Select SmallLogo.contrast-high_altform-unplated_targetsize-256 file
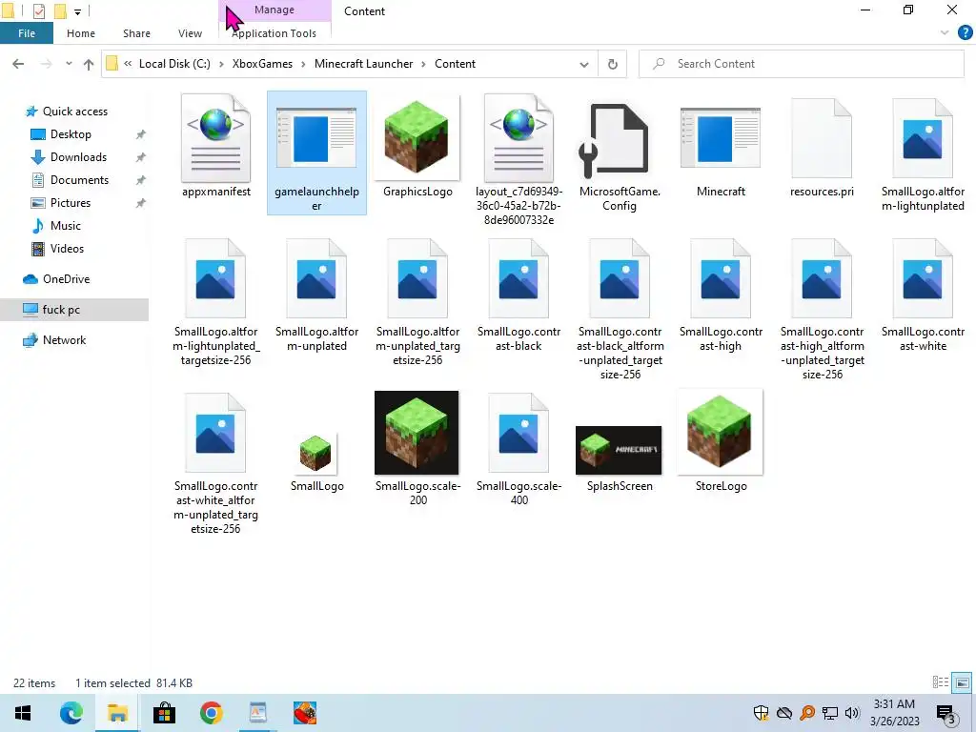 click(822, 310)
